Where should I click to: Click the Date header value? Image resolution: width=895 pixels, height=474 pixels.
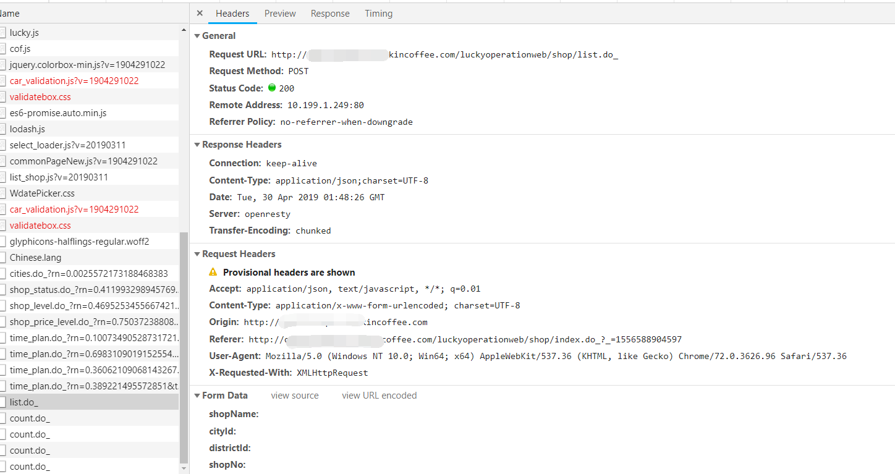pos(310,197)
